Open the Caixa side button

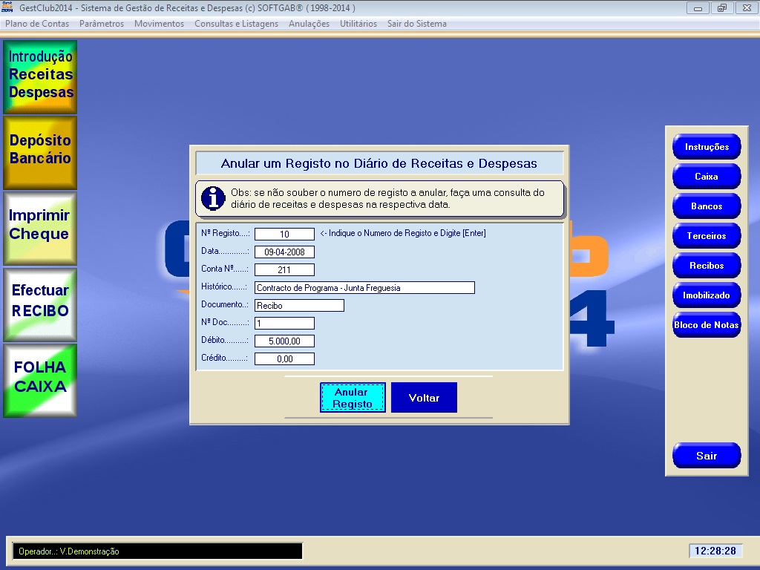[x=706, y=177]
